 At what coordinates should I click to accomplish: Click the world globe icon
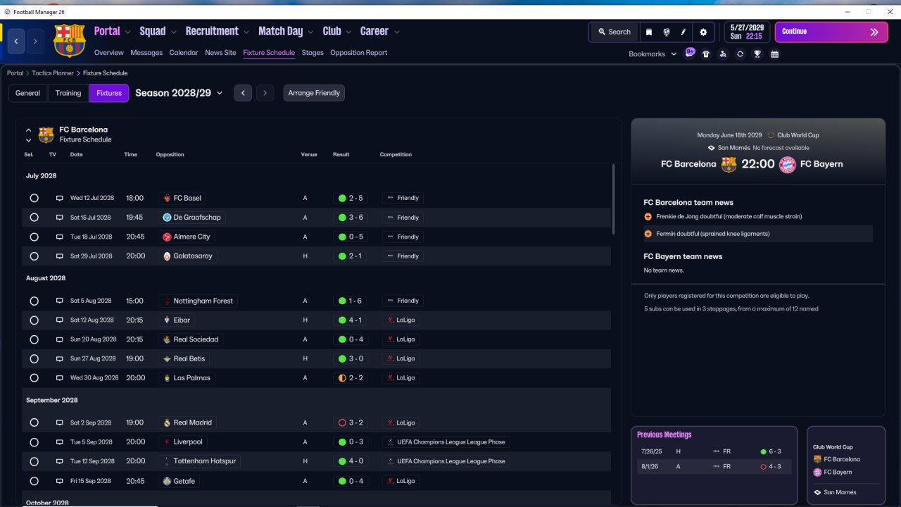tap(666, 32)
